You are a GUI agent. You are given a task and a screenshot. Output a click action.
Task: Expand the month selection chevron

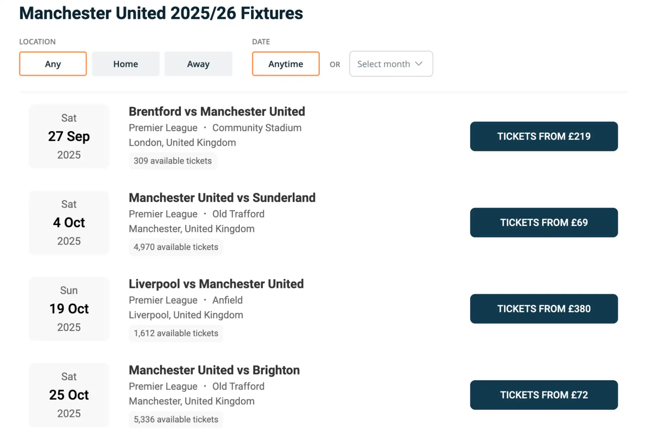point(419,64)
